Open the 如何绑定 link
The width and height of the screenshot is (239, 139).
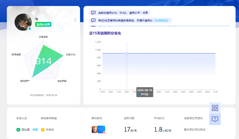coord(162,21)
